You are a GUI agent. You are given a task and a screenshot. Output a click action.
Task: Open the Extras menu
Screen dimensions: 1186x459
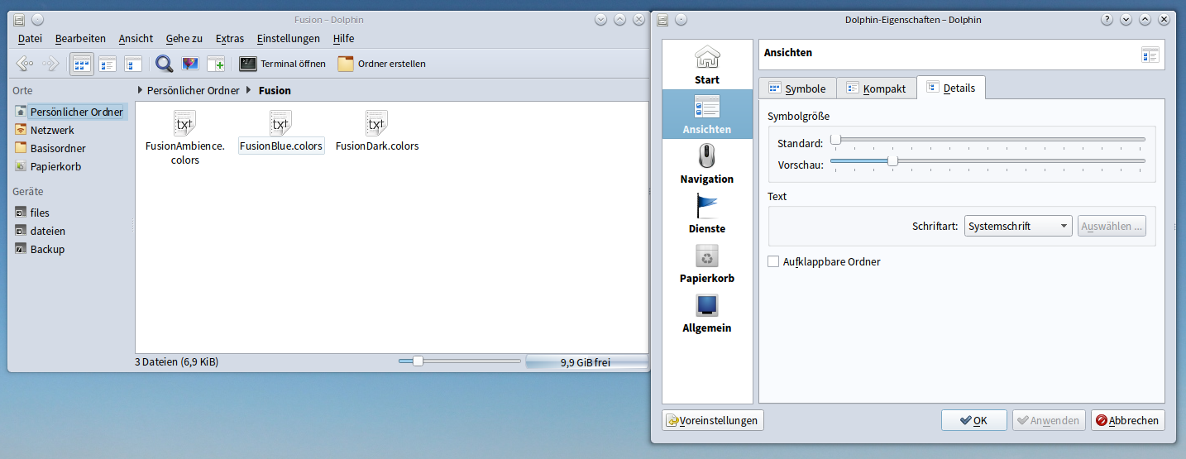(x=230, y=38)
